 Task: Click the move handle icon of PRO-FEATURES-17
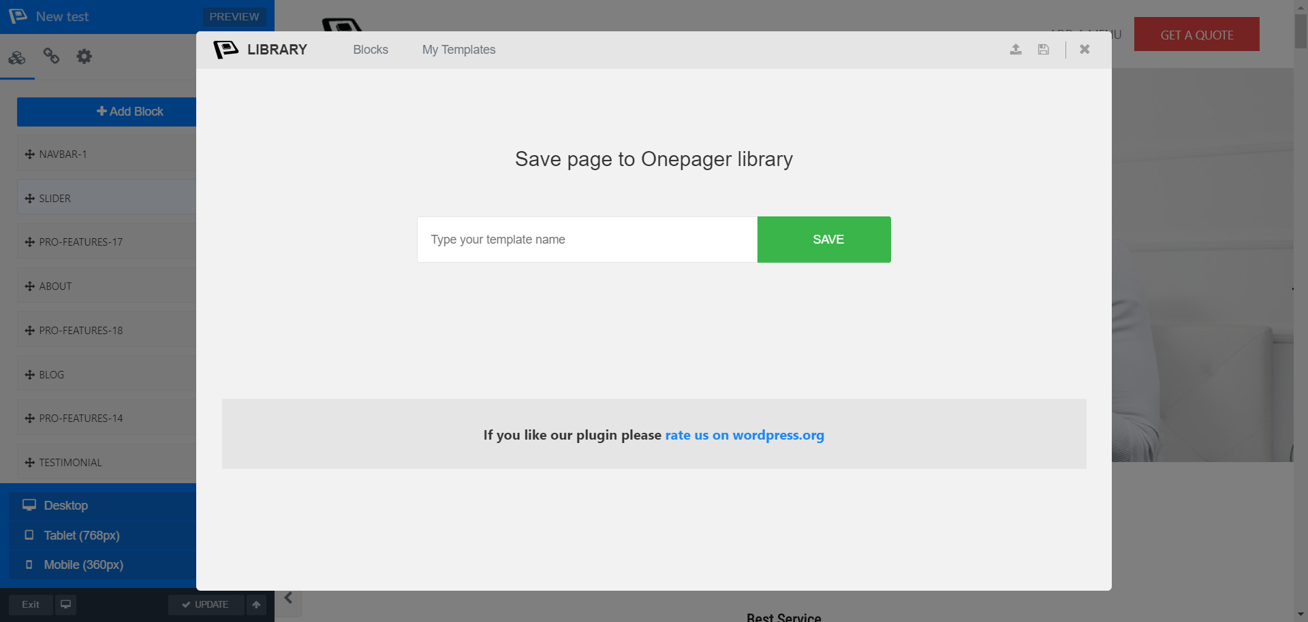(x=29, y=242)
